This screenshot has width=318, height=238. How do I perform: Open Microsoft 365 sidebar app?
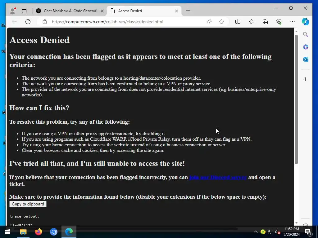[x=306, y=47]
